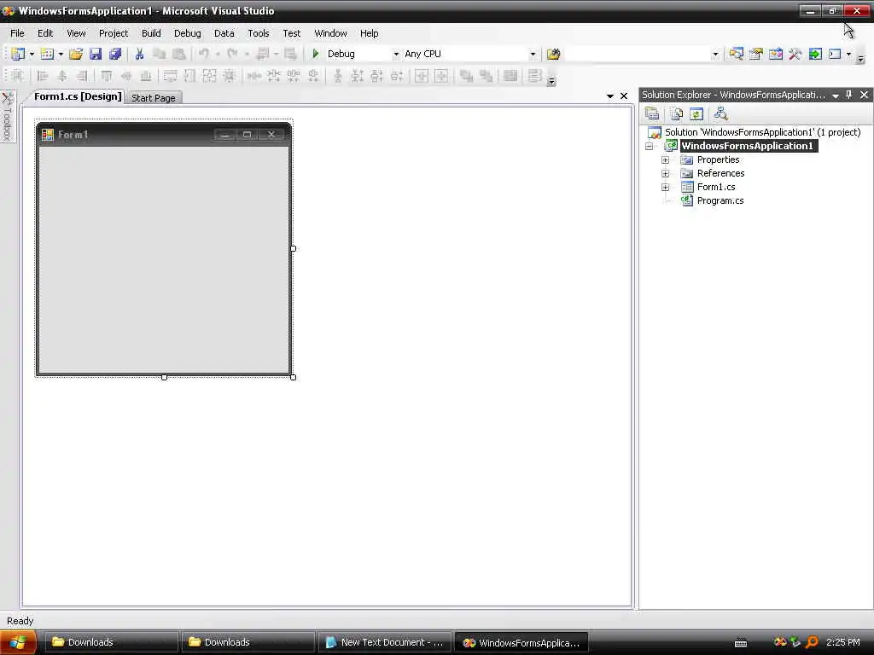Expand the References node
The image size is (874, 655).
665,174
